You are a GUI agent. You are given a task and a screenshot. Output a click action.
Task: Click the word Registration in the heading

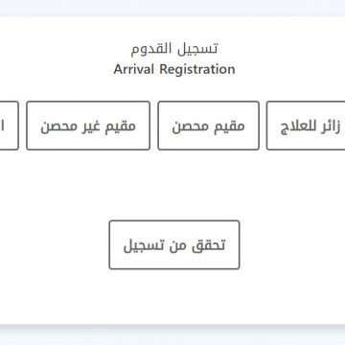pyautogui.click(x=197, y=70)
